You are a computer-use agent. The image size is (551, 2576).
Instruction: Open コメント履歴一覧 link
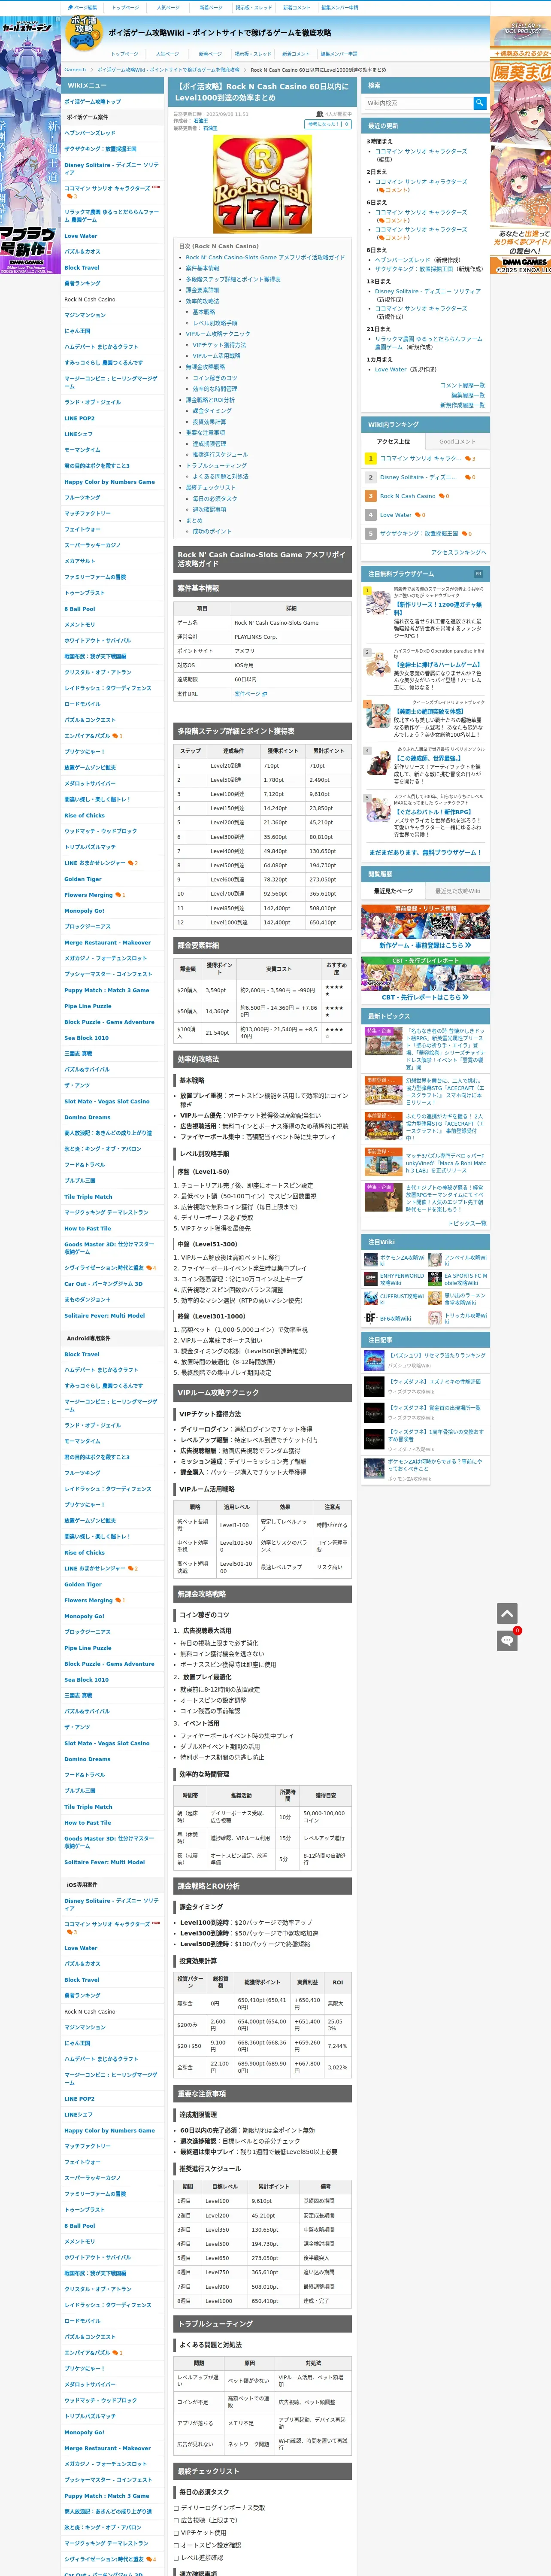click(462, 385)
